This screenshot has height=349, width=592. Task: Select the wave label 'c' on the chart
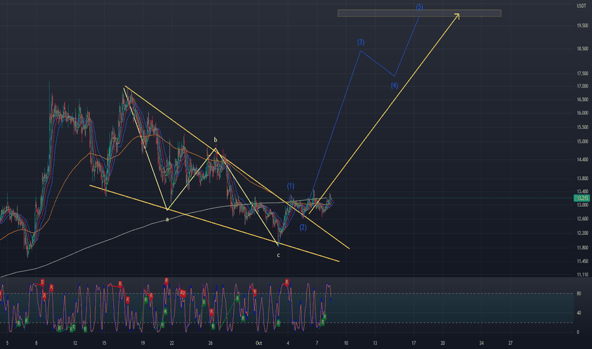pyautogui.click(x=279, y=256)
